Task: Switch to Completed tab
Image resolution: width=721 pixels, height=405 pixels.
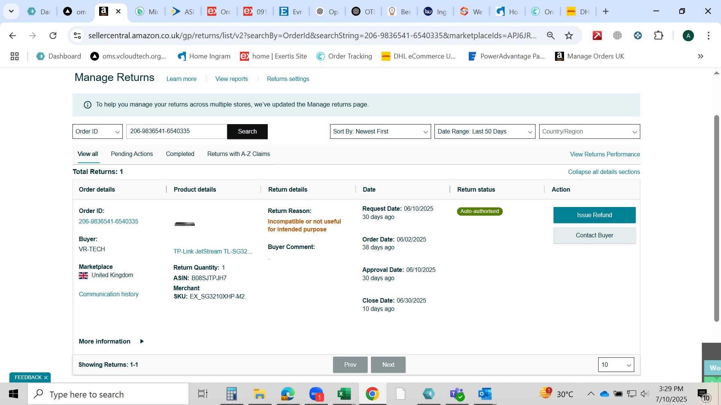Action: click(x=180, y=154)
